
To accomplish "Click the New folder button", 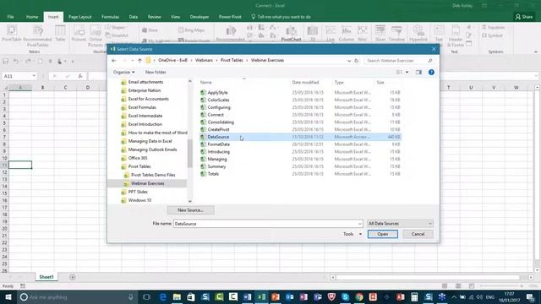I will (x=156, y=73).
